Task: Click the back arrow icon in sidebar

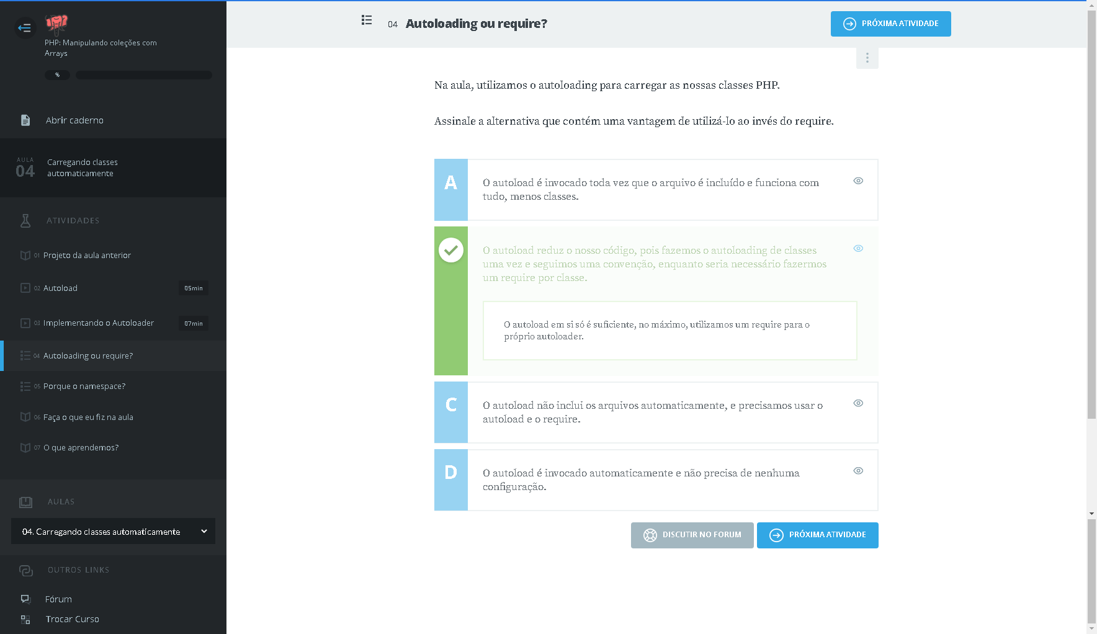Action: 25,27
